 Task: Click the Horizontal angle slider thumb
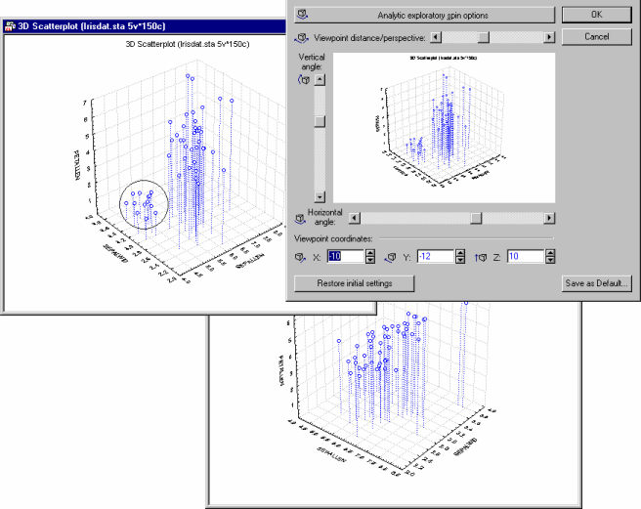476,218
